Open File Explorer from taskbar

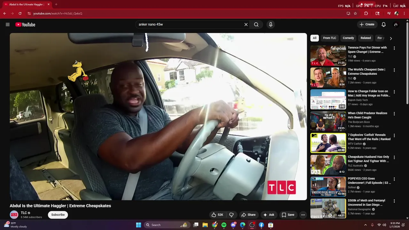coord(205,225)
